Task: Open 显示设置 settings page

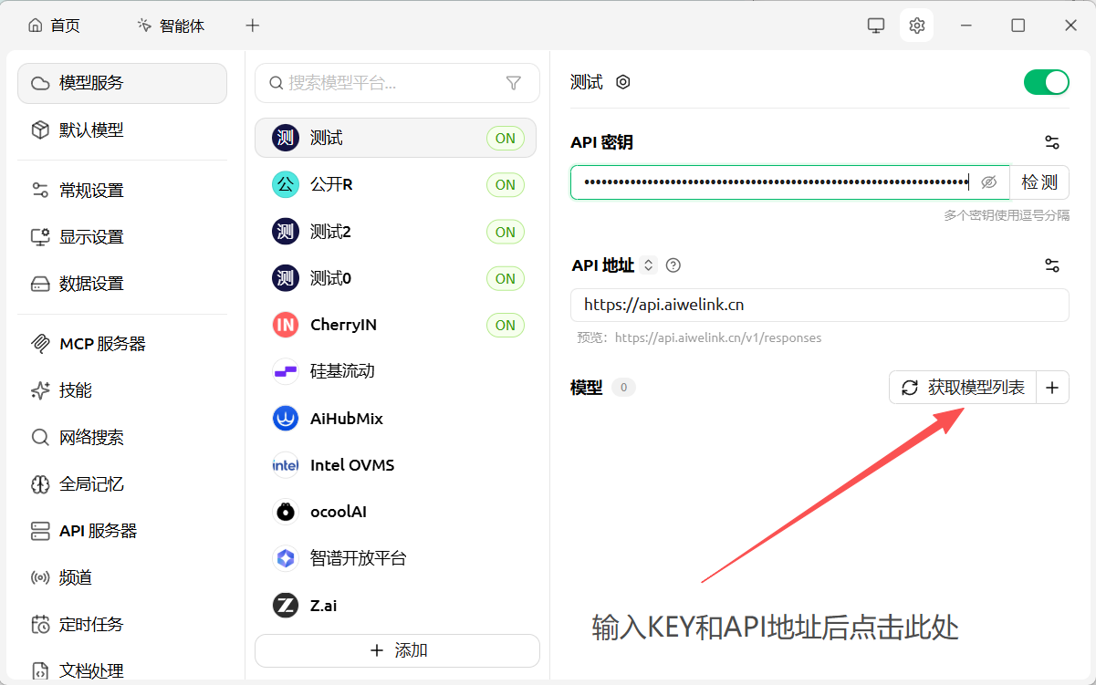Action: (122, 236)
